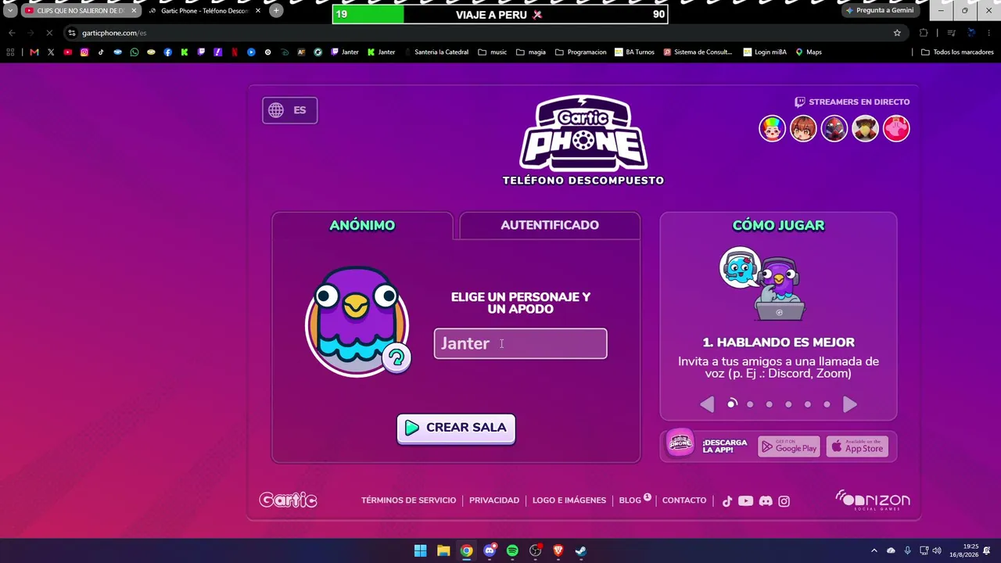Screen dimensions: 1001x563
Task: Open 'Sistema de Consult...' bookmark
Action: (698, 52)
